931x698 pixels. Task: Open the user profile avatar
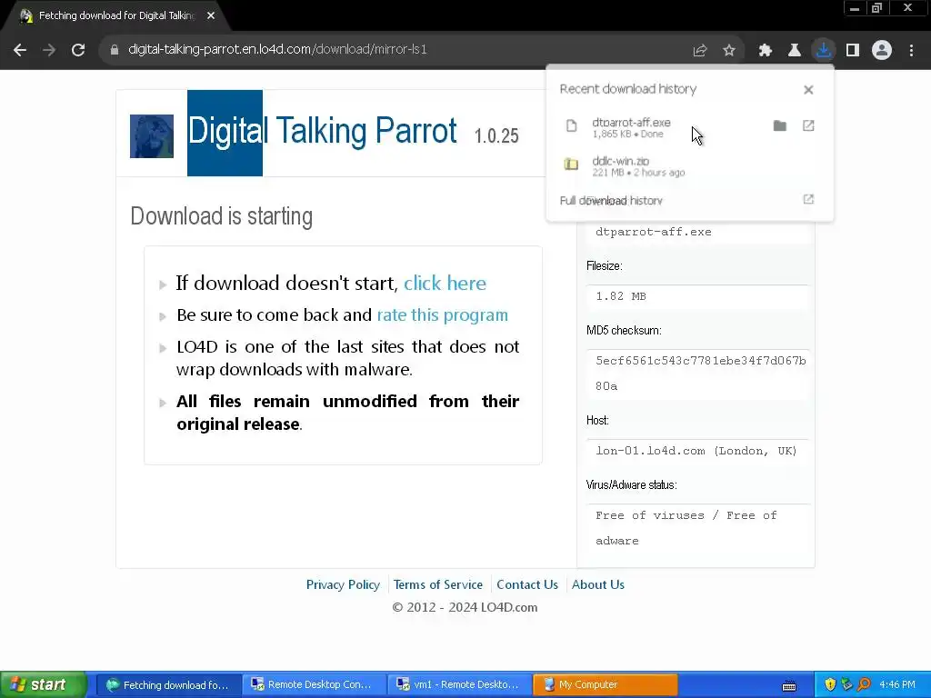pyautogui.click(x=882, y=50)
